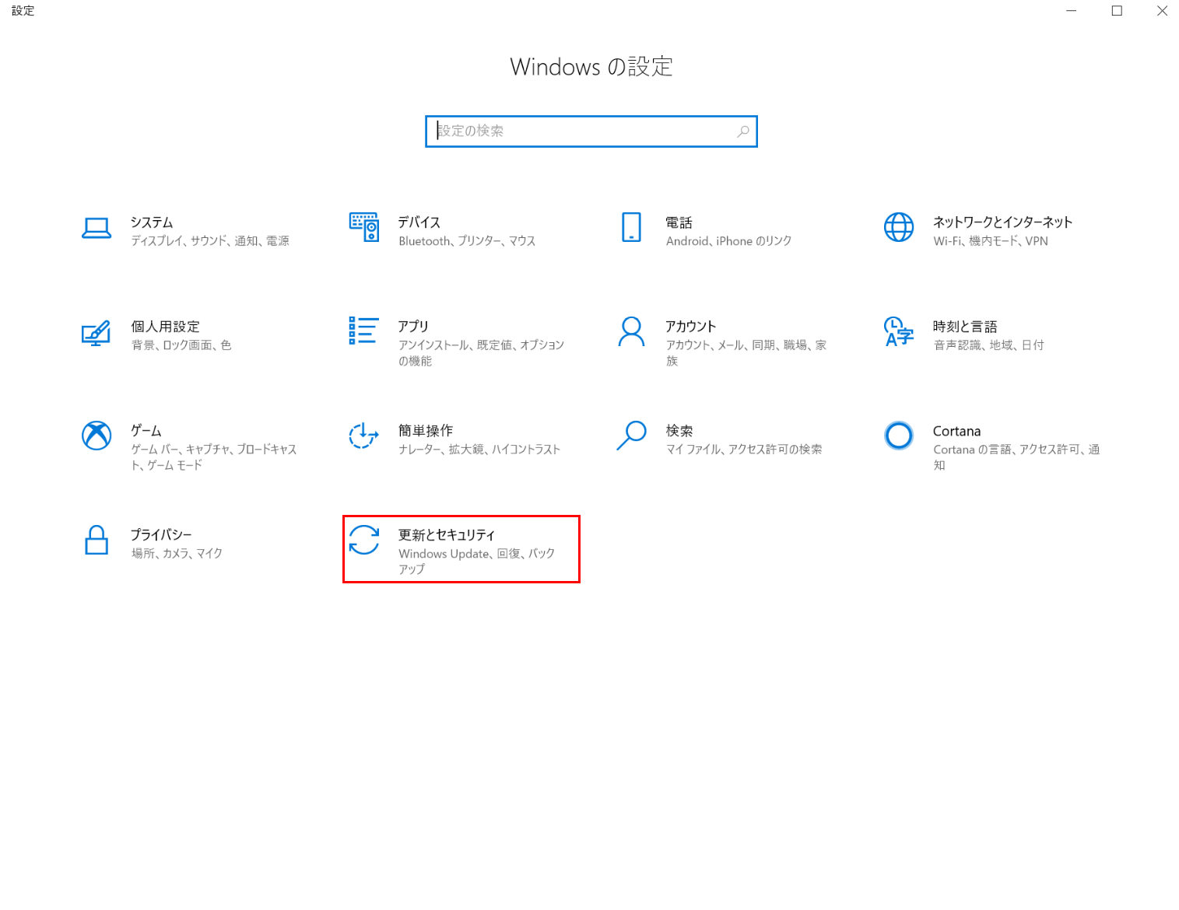Click the アカウント person icon

tap(631, 331)
